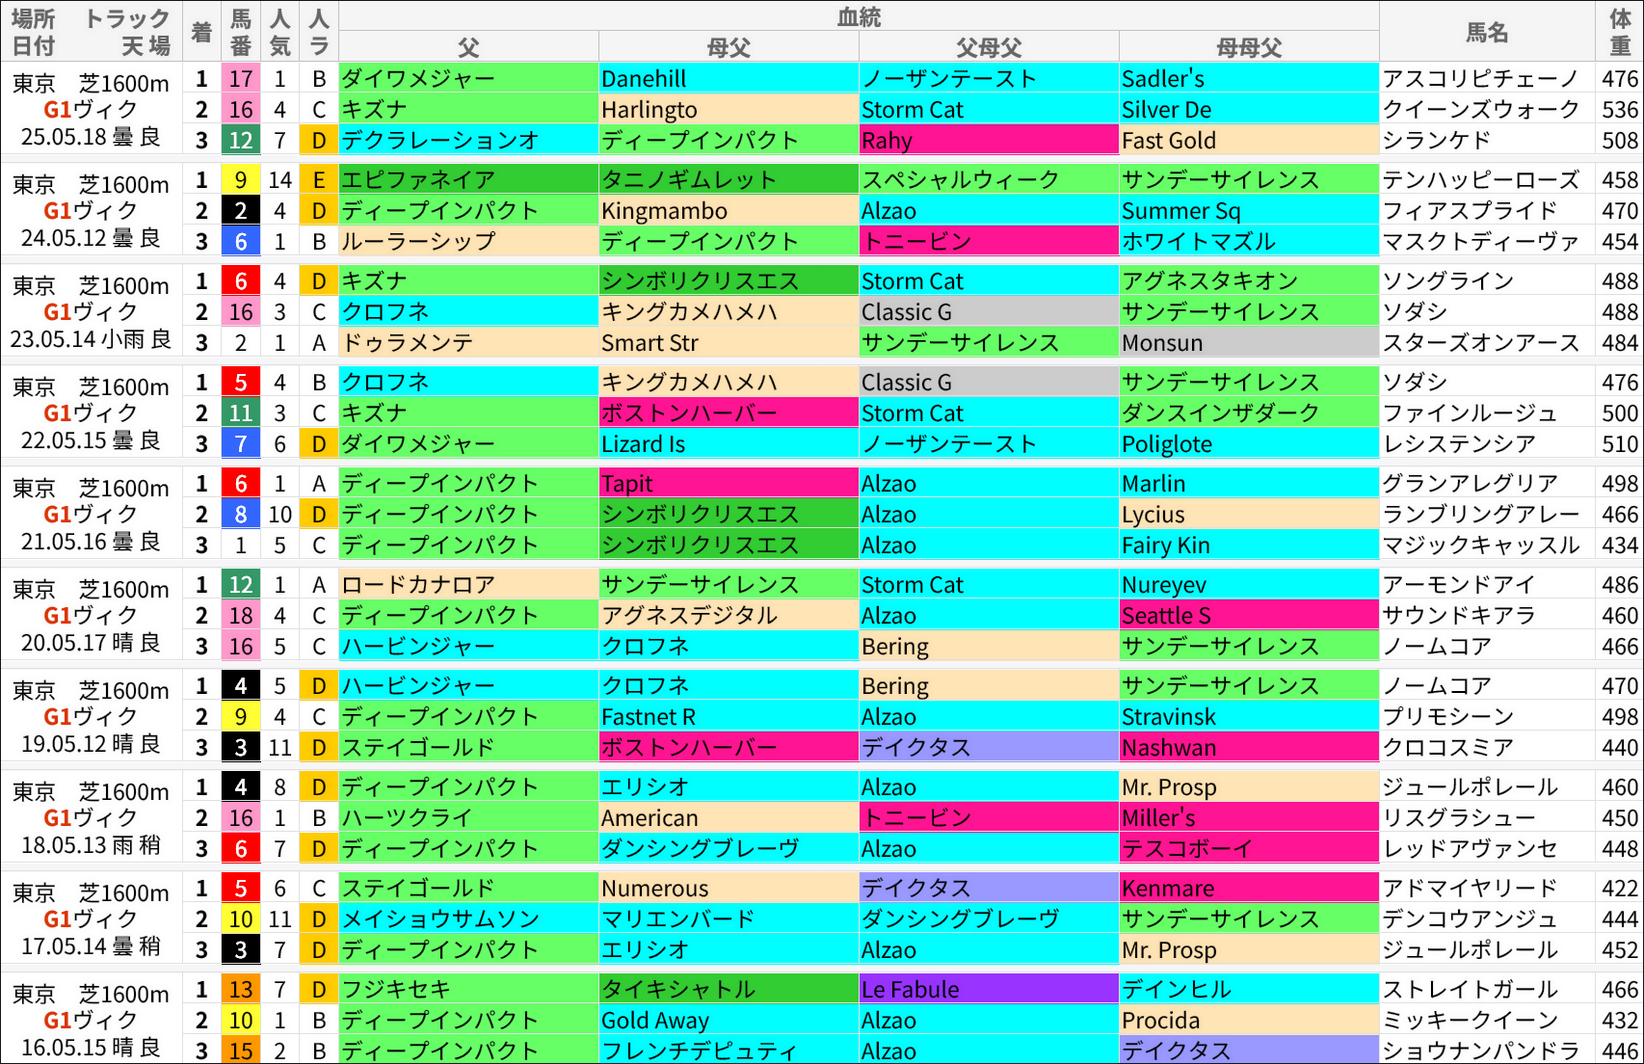Image resolution: width=1644 pixels, height=1064 pixels.
Task: Click the purple Le Fabule cell
Action: 989,990
